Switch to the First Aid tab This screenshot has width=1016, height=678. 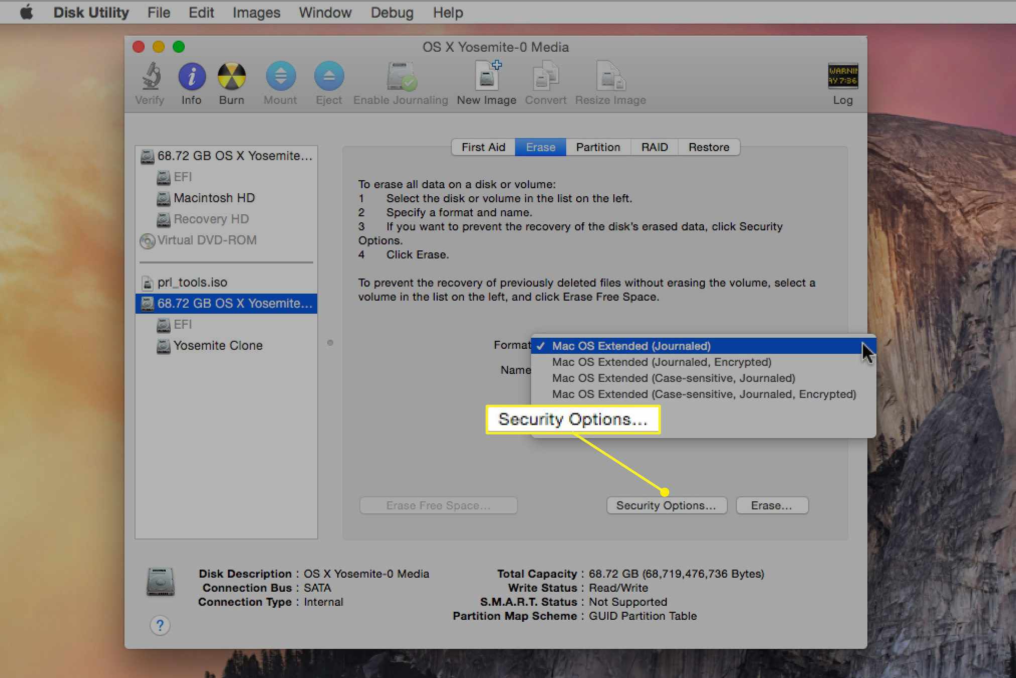point(483,147)
